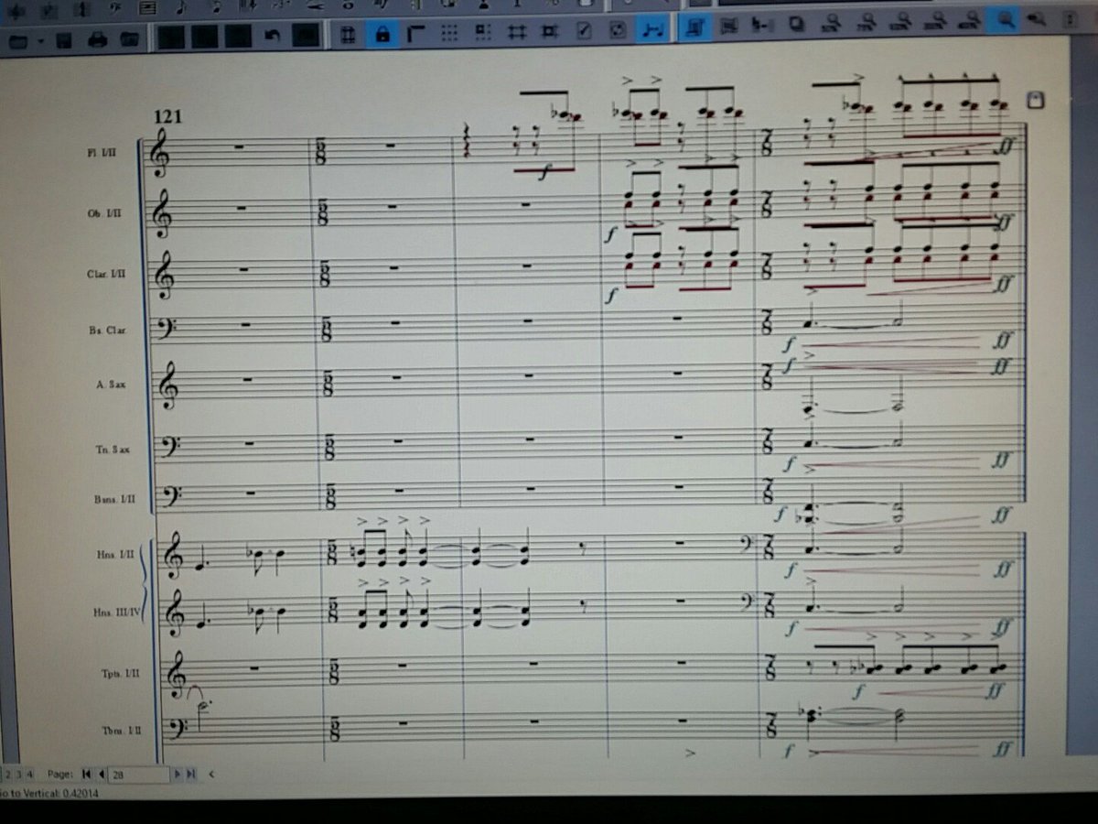
Task: Switch to page 3 in the page list
Action: coord(17,774)
